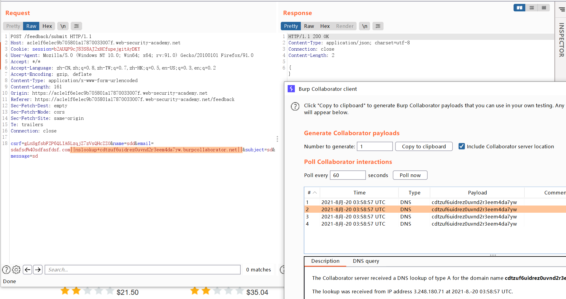
Task: Go to next search match arrow
Action: point(38,270)
